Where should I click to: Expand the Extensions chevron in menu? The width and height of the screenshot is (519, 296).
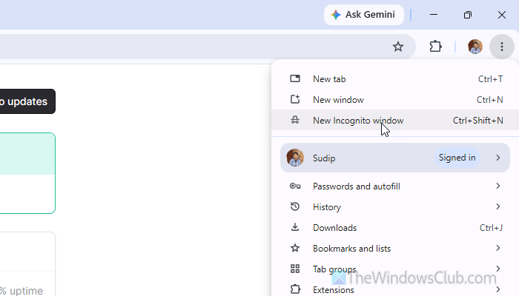point(497,290)
